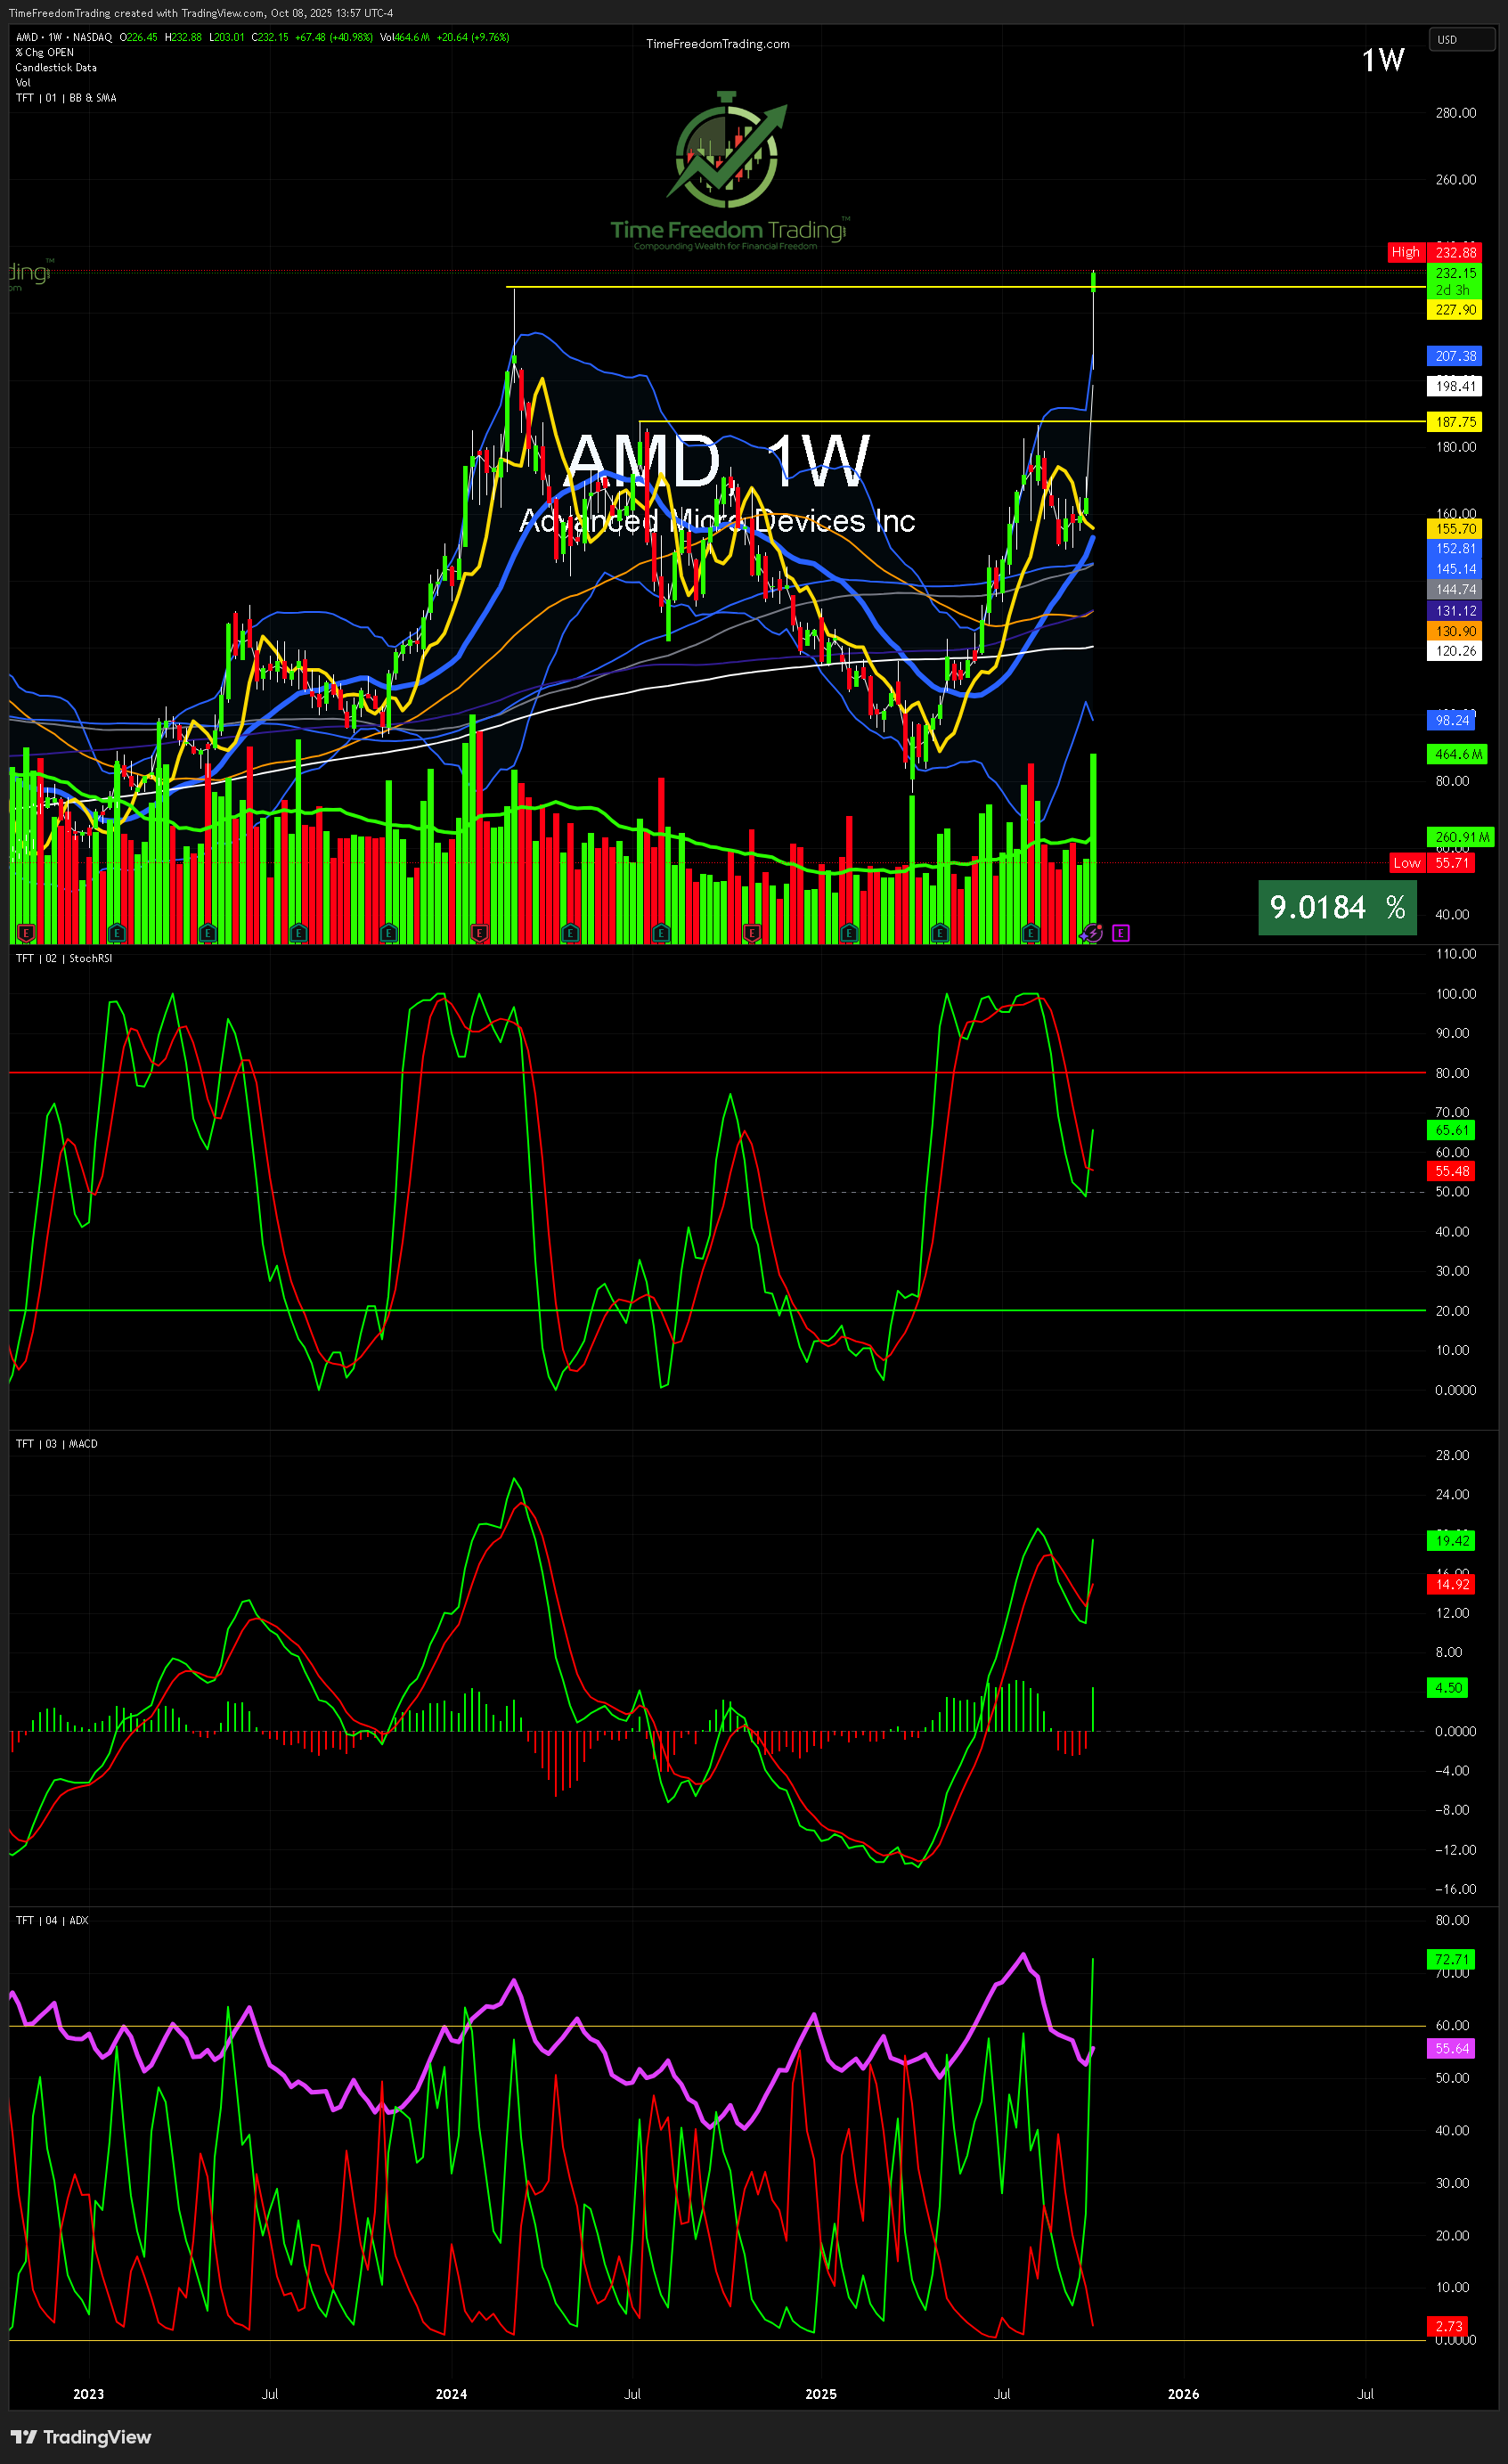This screenshot has width=1508, height=2464.
Task: Click the TimeFreedomTrading.com text at chart top
Action: pyautogui.click(x=717, y=44)
